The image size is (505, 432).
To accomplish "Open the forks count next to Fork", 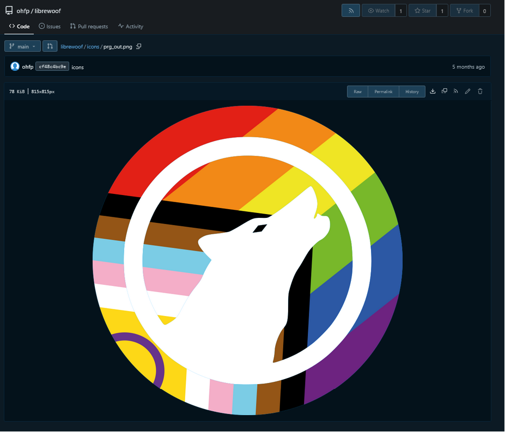I will click(x=485, y=11).
